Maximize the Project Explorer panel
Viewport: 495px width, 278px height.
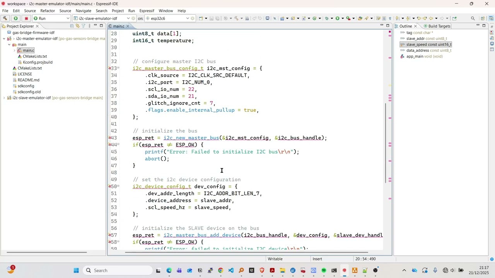click(x=101, y=26)
